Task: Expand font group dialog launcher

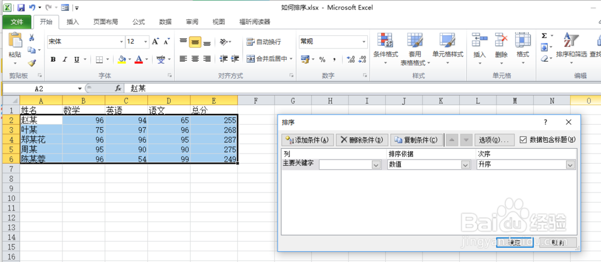Action: [170, 76]
